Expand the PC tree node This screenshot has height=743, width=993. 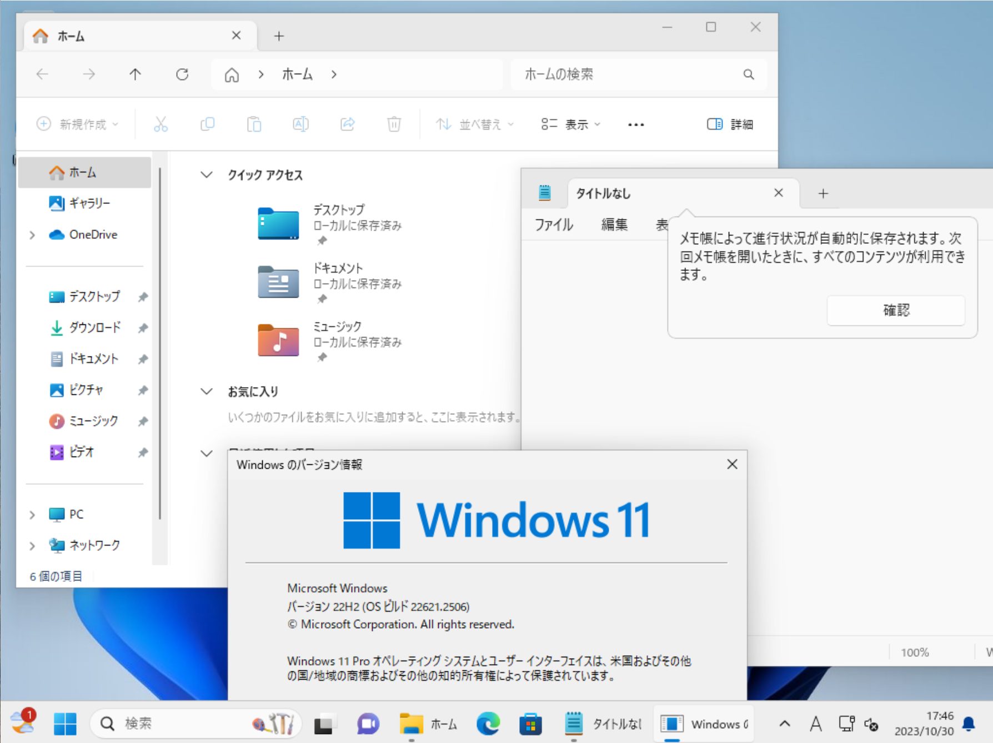32,515
